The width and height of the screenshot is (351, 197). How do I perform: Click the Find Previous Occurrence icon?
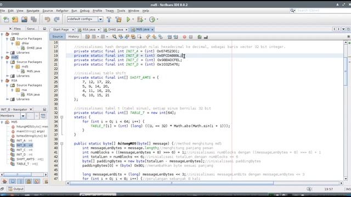coord(121,37)
